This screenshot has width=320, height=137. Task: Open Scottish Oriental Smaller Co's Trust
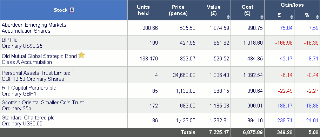coord(43,103)
